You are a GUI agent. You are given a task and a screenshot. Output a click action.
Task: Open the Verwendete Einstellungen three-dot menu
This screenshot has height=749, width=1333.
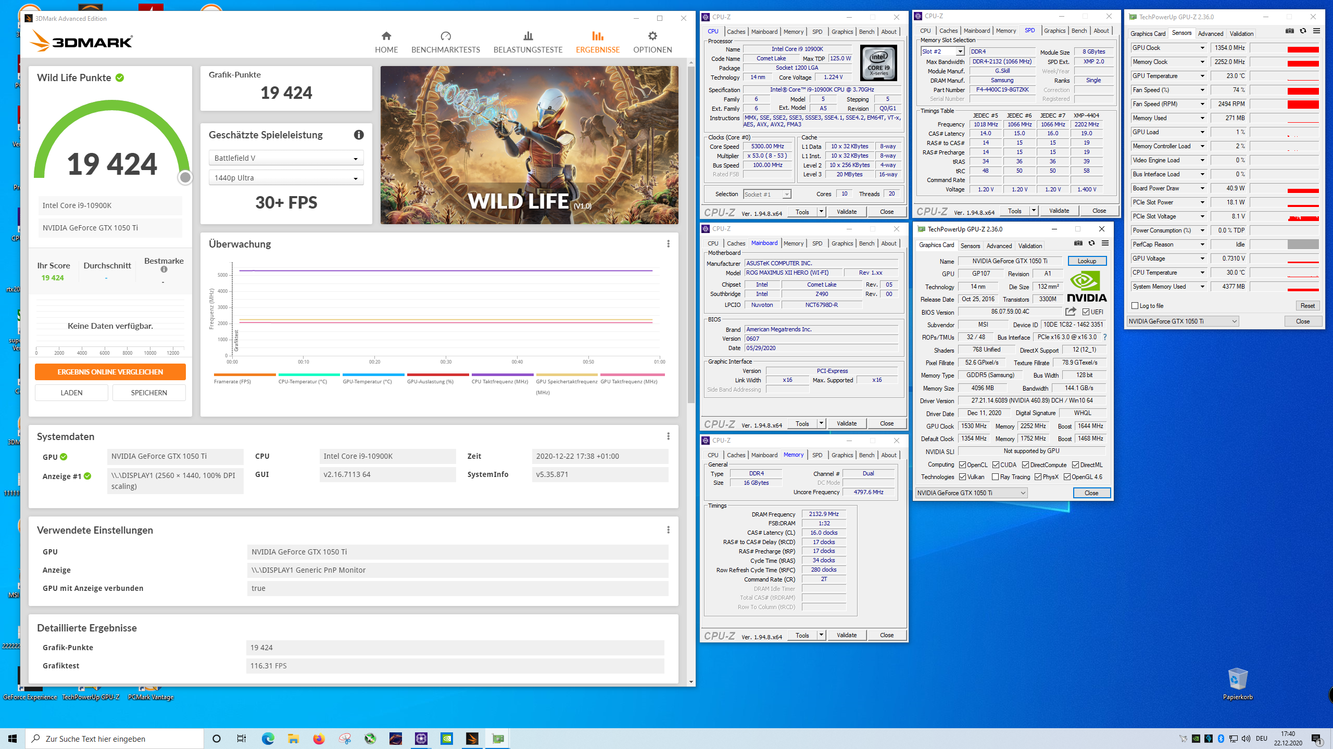669,530
